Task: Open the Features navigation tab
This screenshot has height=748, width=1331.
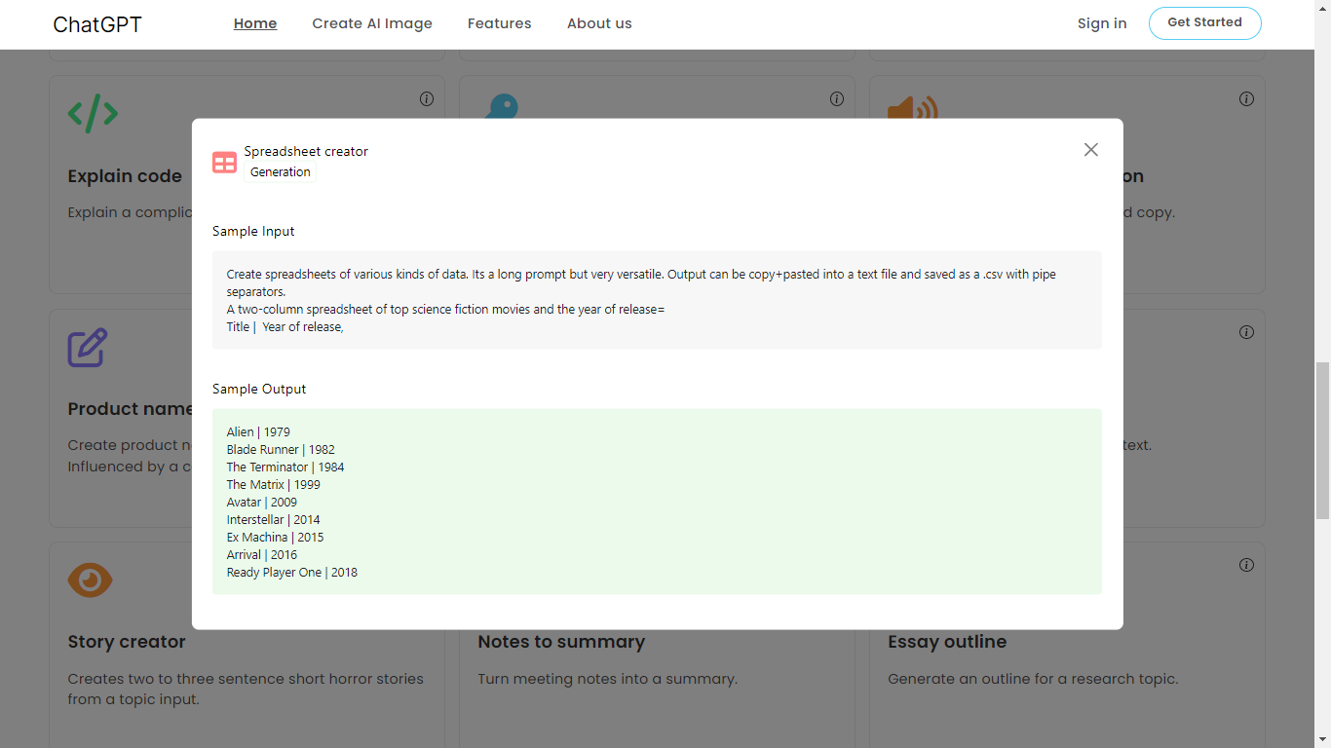Action: click(x=499, y=22)
